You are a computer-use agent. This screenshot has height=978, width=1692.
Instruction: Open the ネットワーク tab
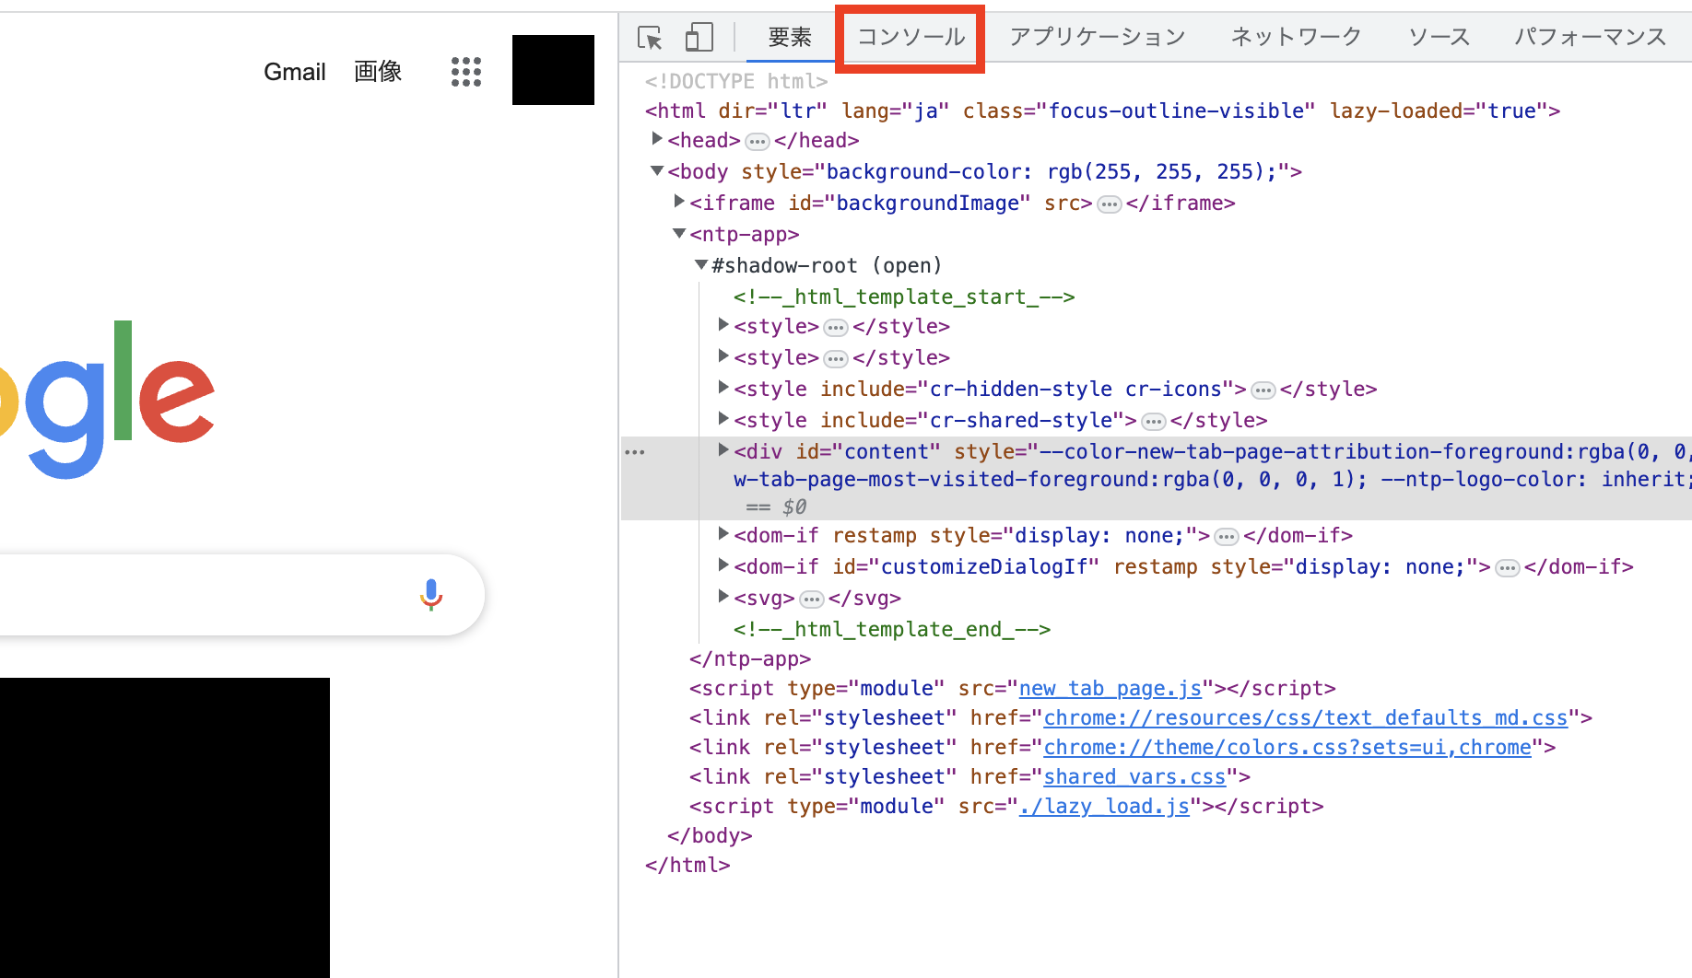tap(1296, 37)
